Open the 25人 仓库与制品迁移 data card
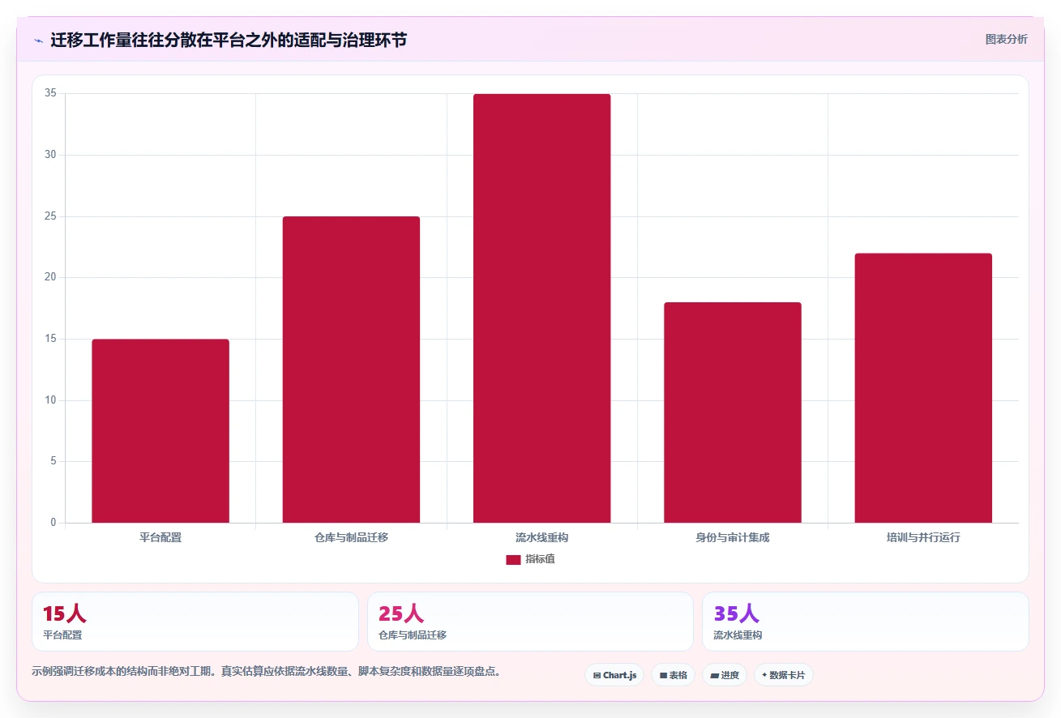 click(530, 622)
